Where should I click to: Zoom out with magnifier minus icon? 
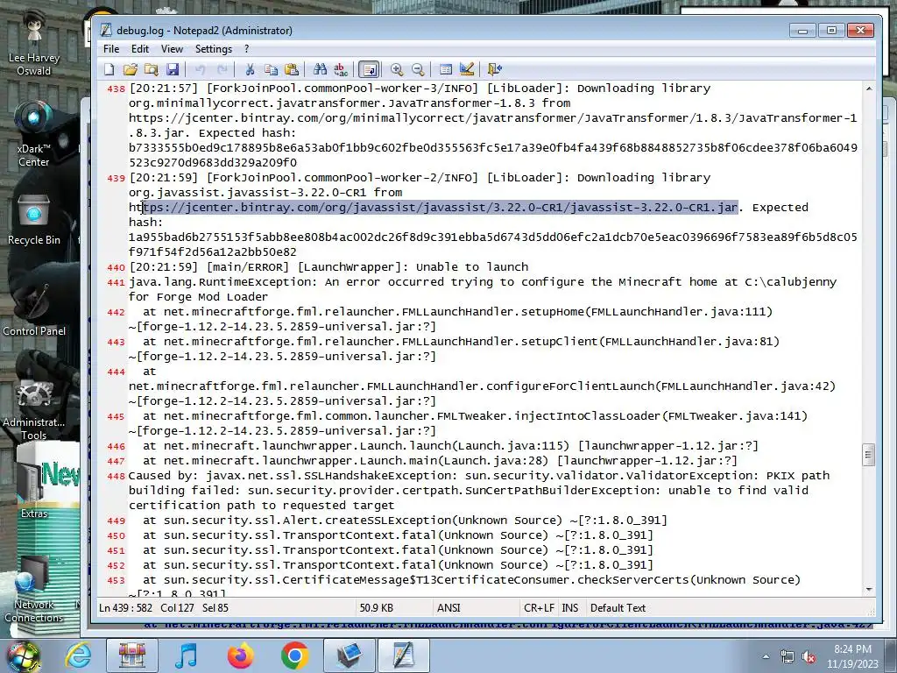(418, 69)
